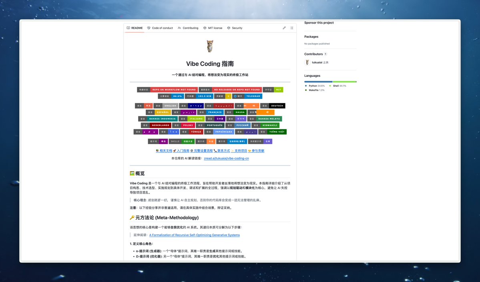Click the 概览 section heading
The image size is (480, 282).
pos(137,174)
